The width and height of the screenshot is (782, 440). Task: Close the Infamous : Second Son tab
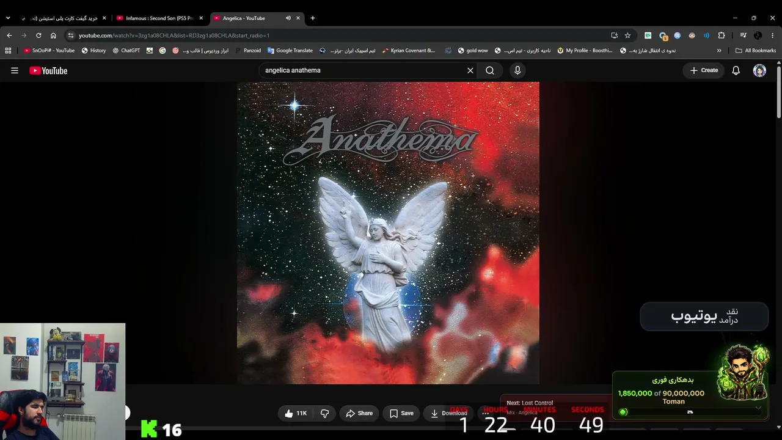[201, 18]
